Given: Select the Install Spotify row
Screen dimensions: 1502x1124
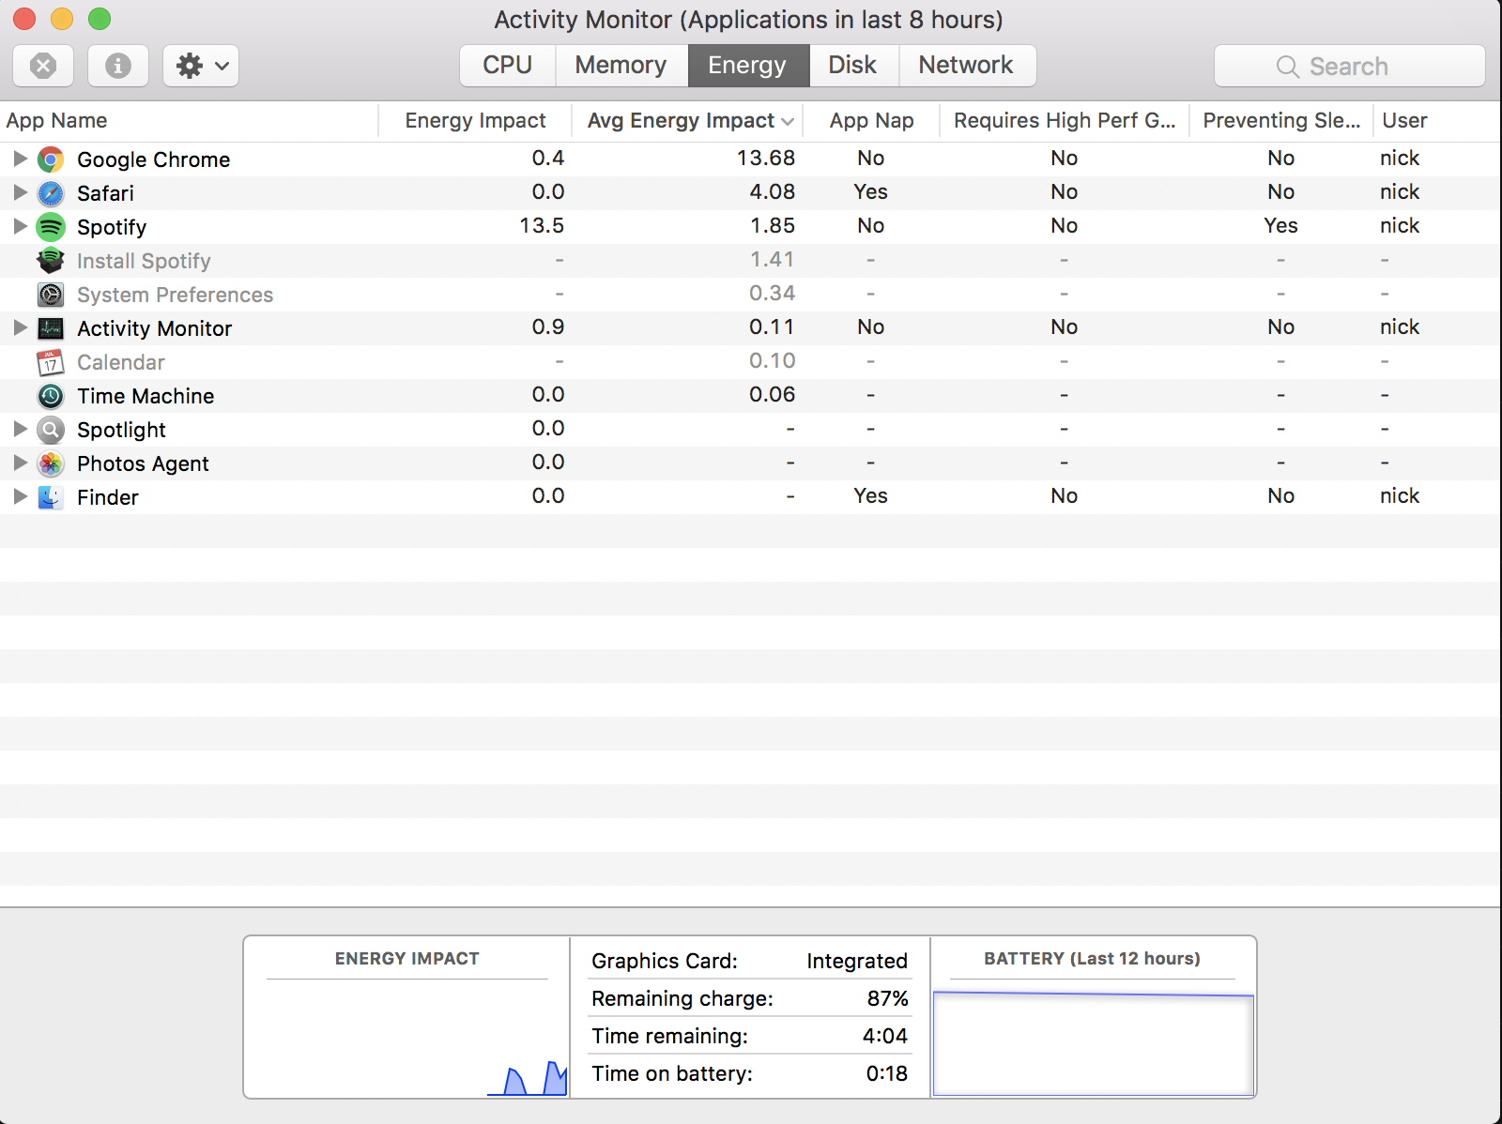Looking at the screenshot, I should (751, 261).
